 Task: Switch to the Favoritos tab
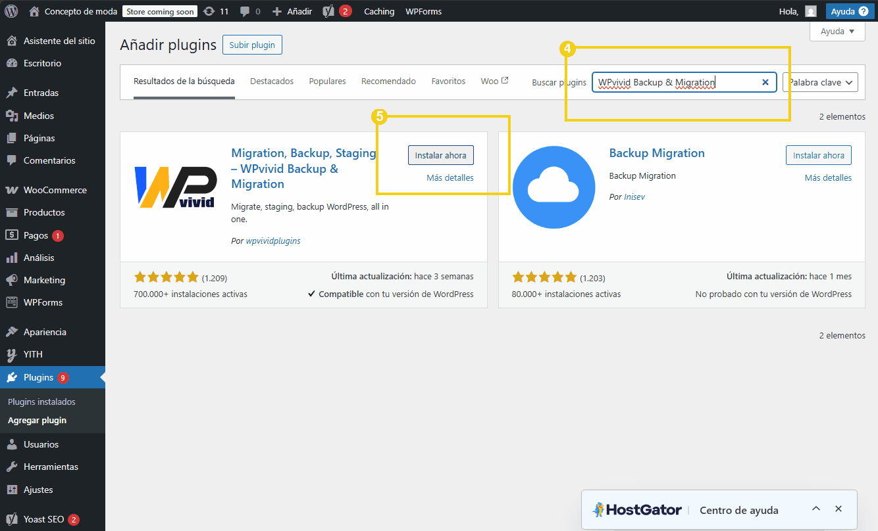448,81
